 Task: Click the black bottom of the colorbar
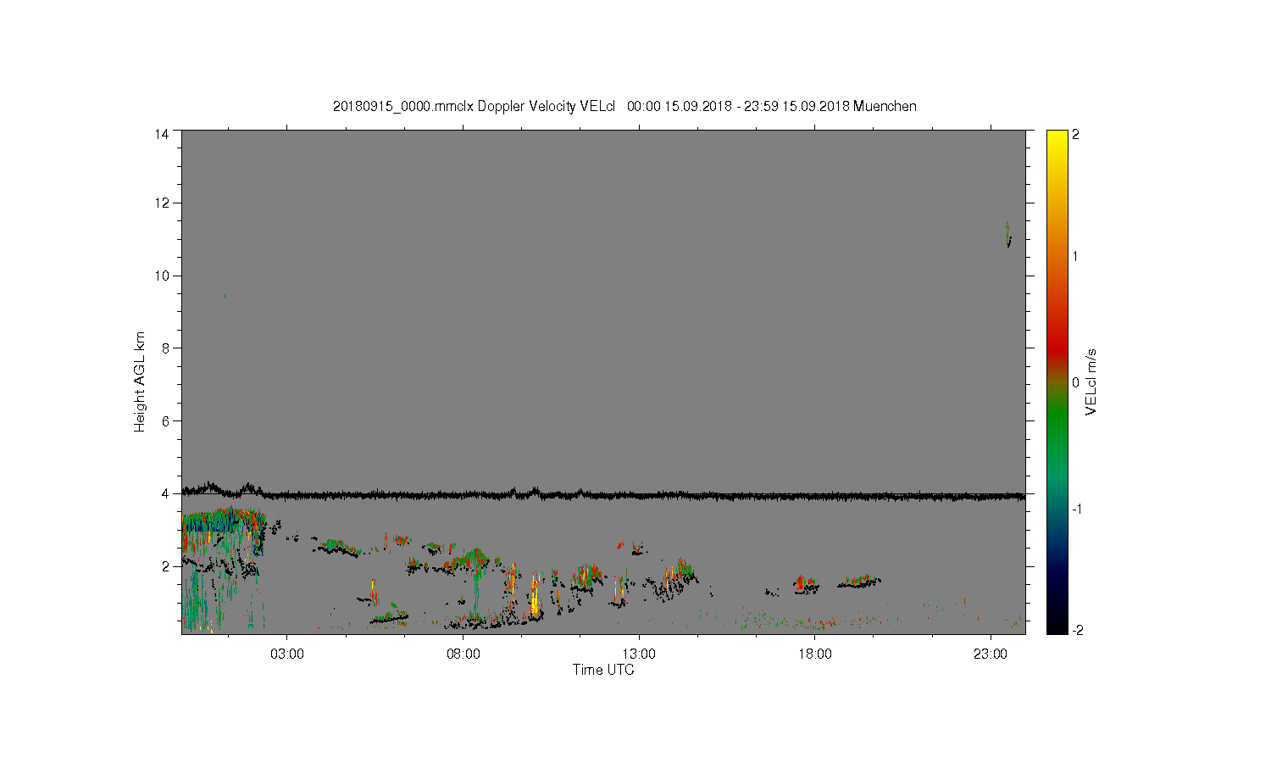pyautogui.click(x=1057, y=627)
